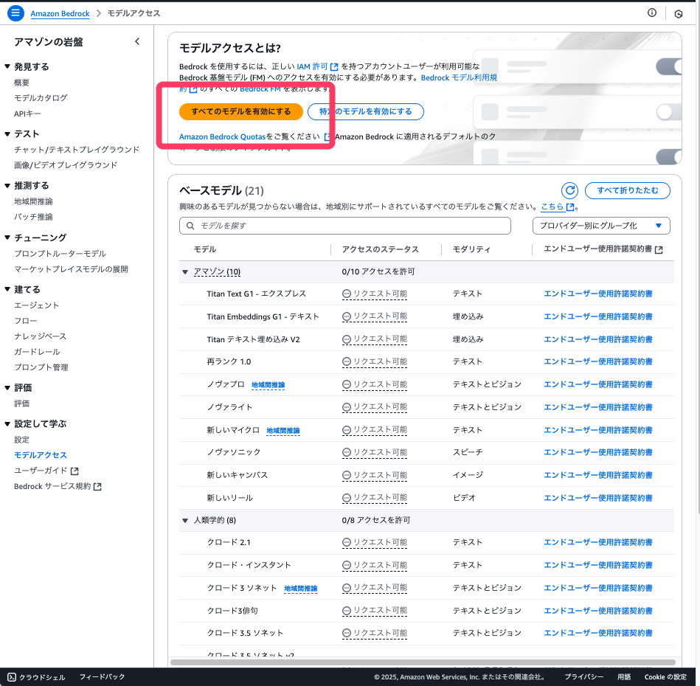Open ナレッジベース in the sidebar
The width and height of the screenshot is (700, 686).
pyautogui.click(x=40, y=336)
